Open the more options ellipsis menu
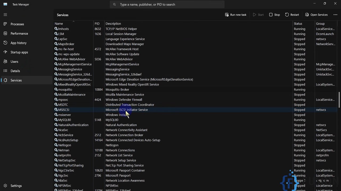 pos(335,15)
